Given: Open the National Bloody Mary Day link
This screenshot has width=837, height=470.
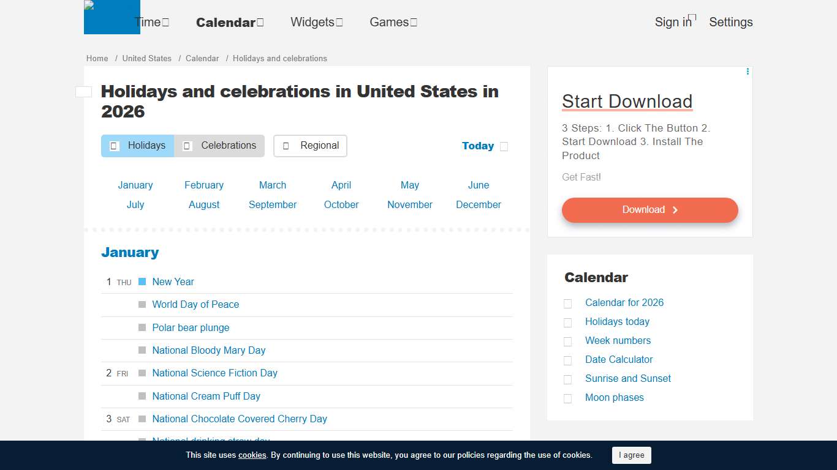Looking at the screenshot, I should pos(209,350).
